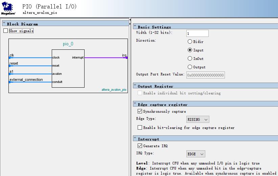Click the reset signal label on left
Screen dimensions: 278x176
pyautogui.click(x=14, y=63)
